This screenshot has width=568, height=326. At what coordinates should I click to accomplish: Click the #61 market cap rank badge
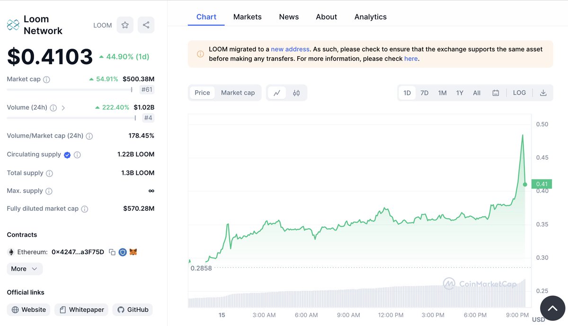tap(147, 89)
